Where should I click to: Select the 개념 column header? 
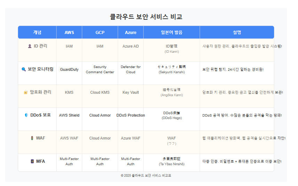37,32
